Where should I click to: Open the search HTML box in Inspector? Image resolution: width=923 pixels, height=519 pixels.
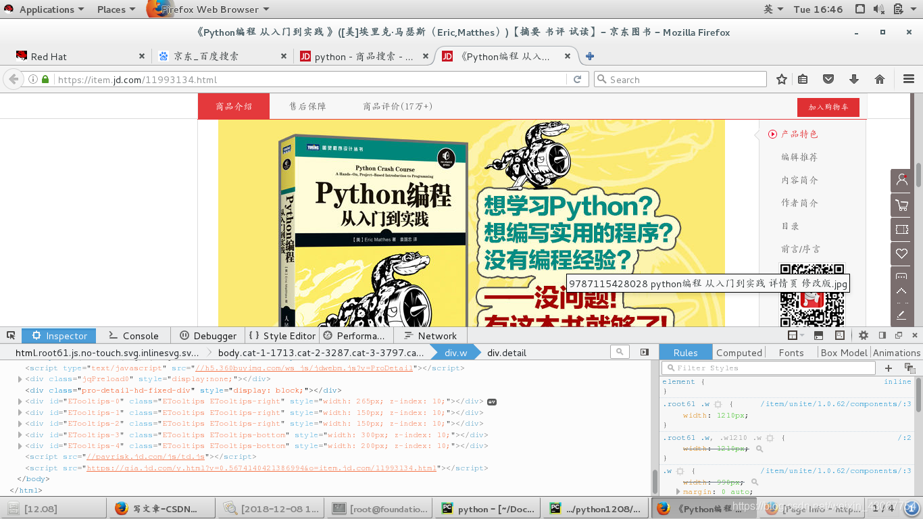[x=620, y=352]
